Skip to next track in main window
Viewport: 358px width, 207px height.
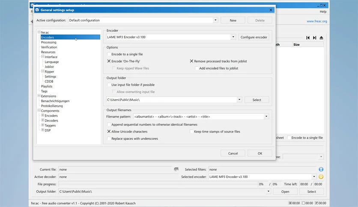pyautogui.click(x=315, y=38)
